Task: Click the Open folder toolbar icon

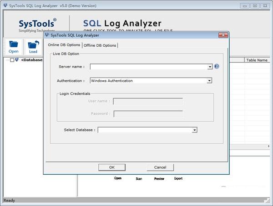Action: pyautogui.click(x=14, y=44)
